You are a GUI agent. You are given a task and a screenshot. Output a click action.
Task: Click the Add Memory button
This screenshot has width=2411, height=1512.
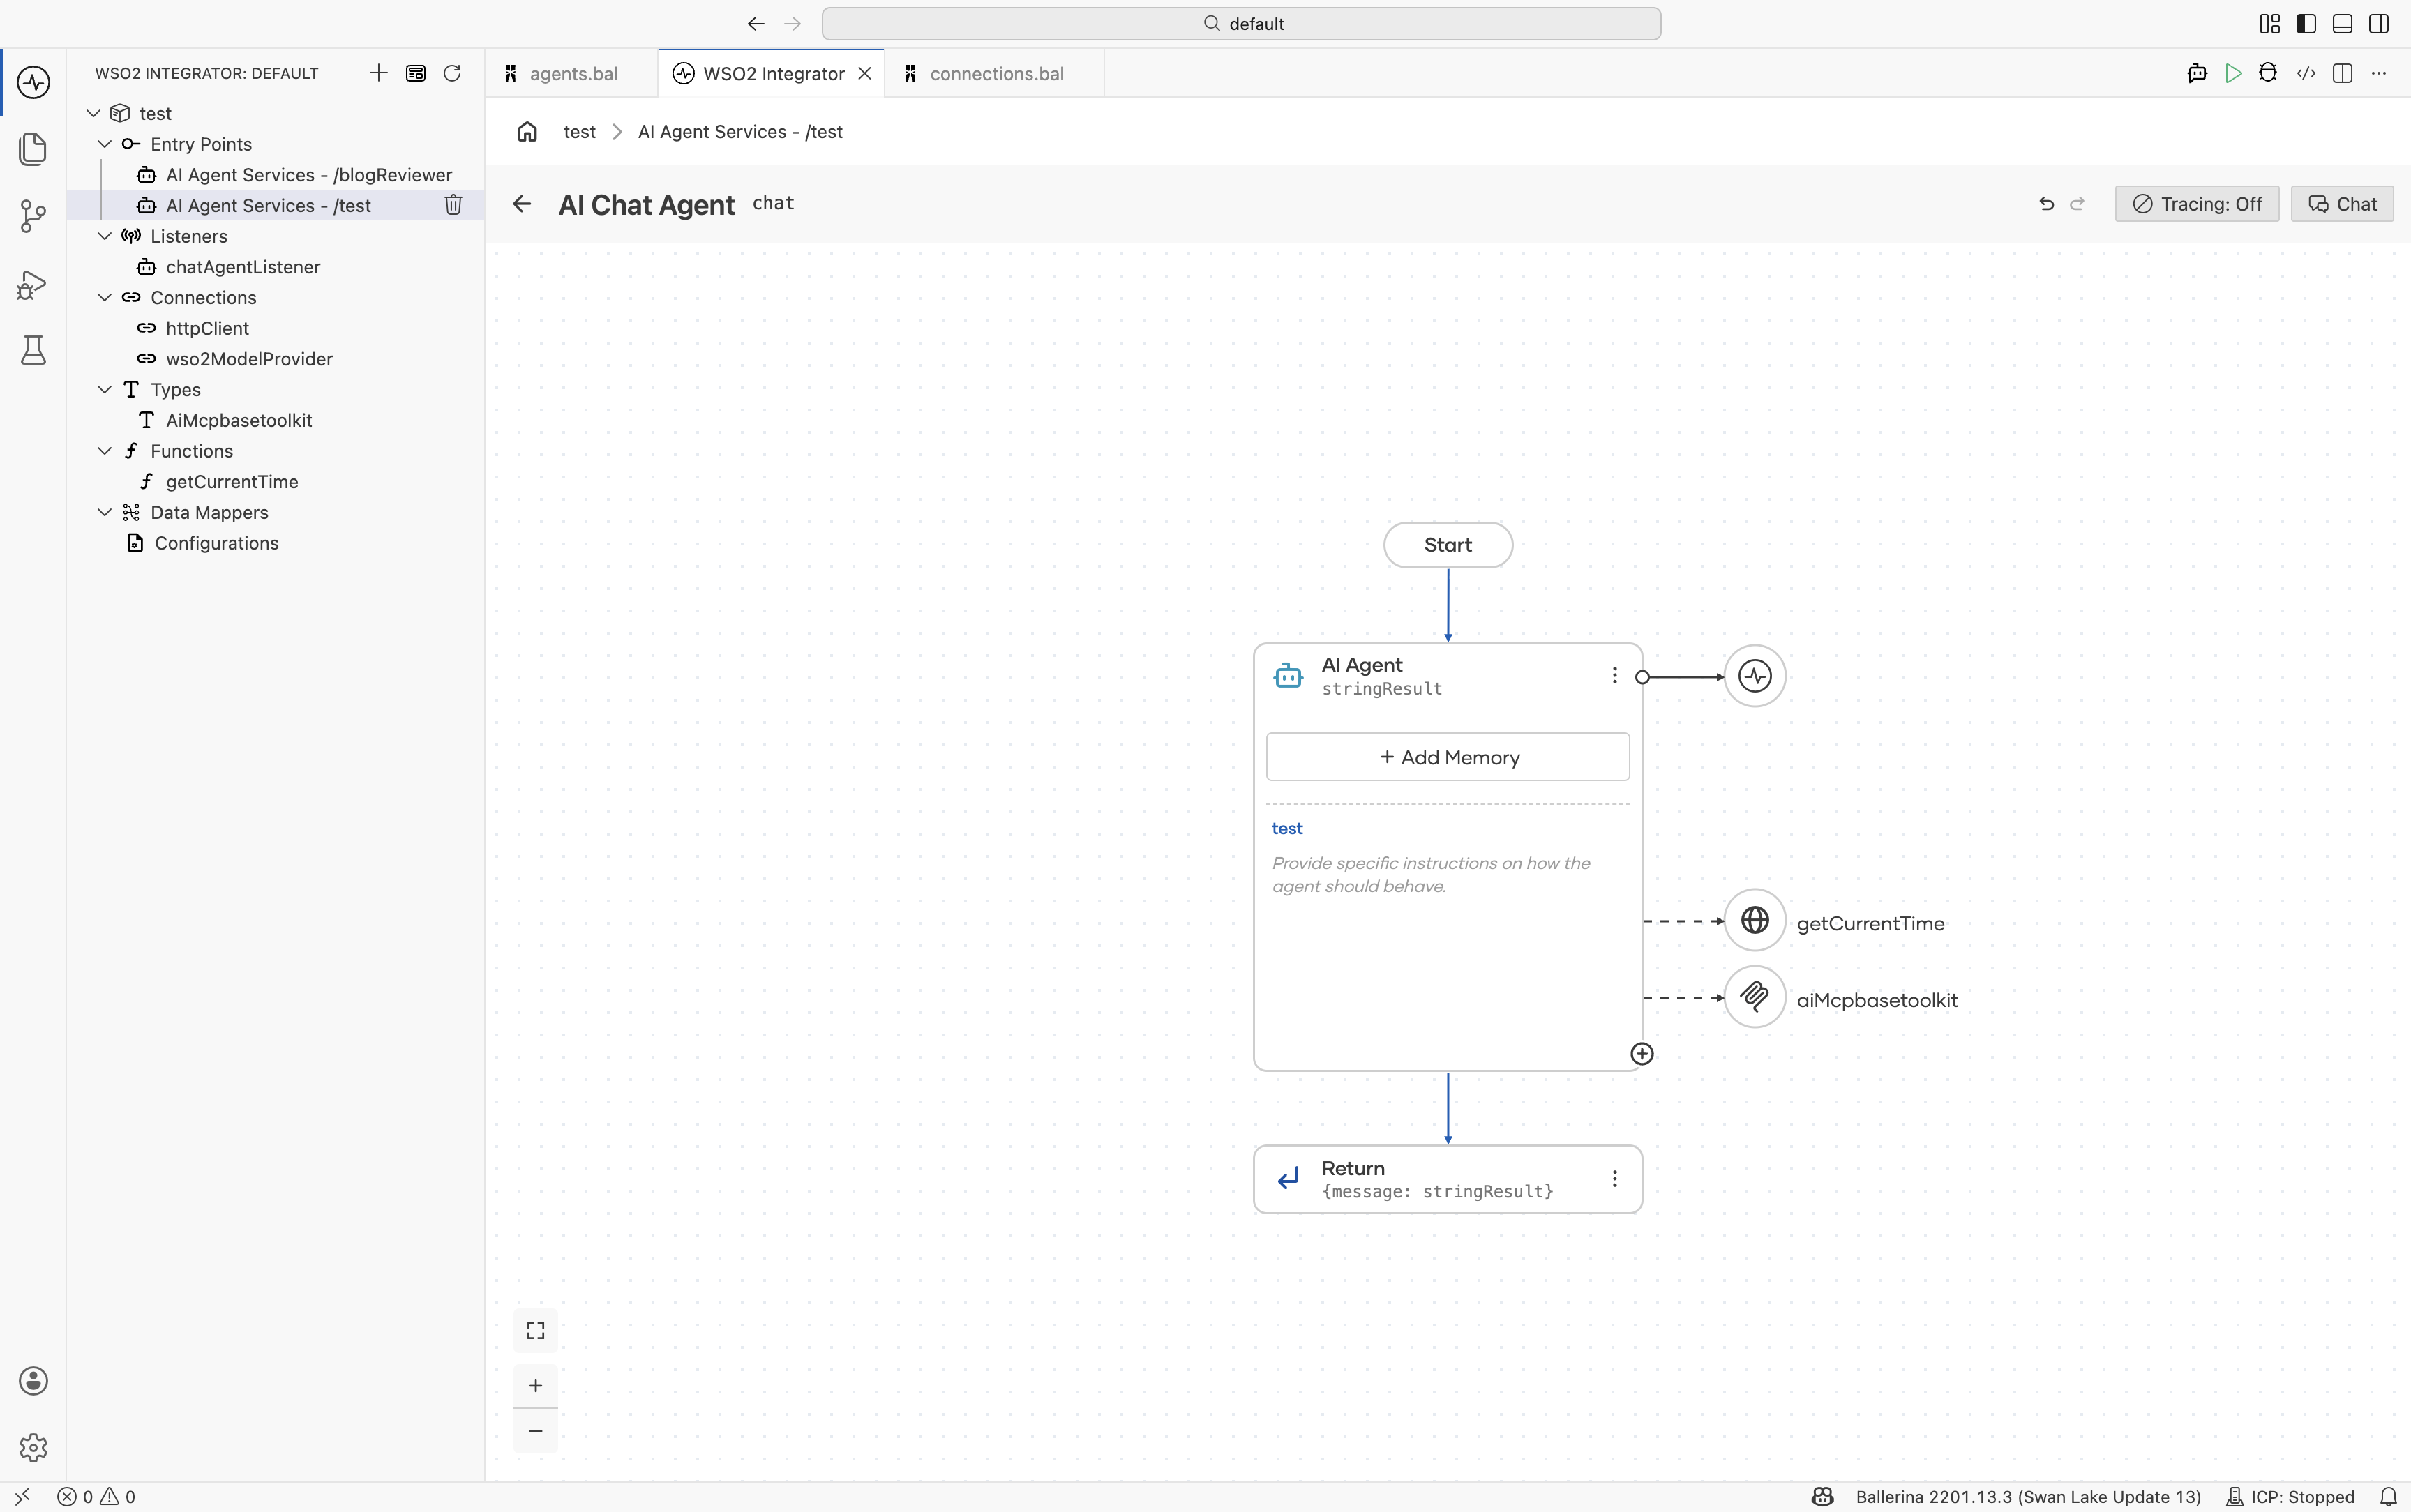(1447, 757)
